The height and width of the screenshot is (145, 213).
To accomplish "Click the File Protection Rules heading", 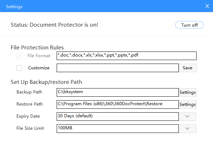I will 37,48.
